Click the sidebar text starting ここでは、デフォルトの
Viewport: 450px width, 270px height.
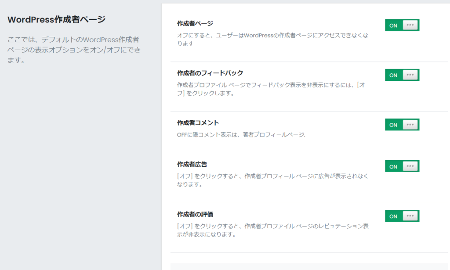[x=74, y=50]
